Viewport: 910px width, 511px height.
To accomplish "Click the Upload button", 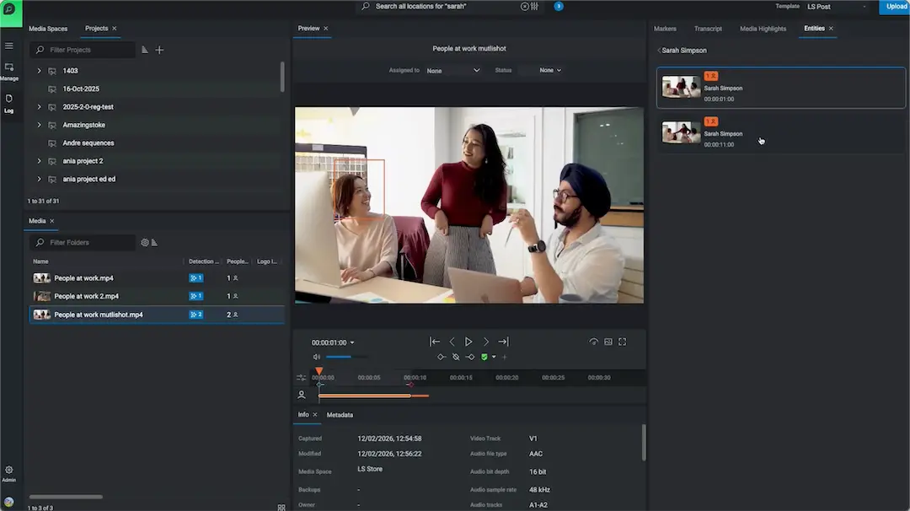I will tap(895, 7).
